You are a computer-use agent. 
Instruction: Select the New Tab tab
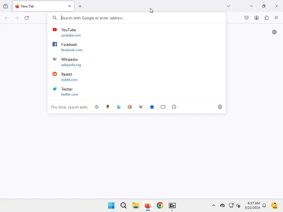point(43,6)
